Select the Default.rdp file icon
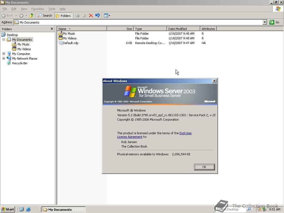 (60, 43)
